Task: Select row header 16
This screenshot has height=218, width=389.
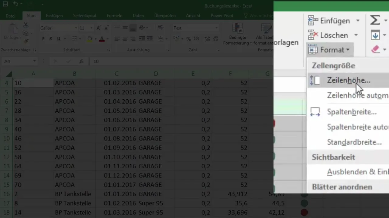Action: (x=6, y=194)
